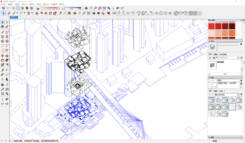Activate the Rotate tool in top toolbar
The height and width of the screenshot is (143, 245).
(50, 13)
